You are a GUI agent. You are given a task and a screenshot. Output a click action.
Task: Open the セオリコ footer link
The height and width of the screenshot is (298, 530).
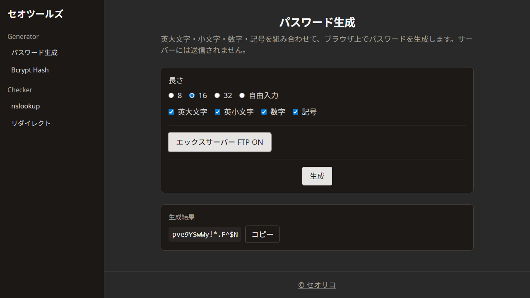coord(317,285)
